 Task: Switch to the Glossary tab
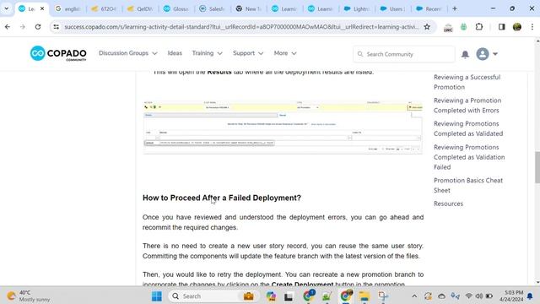[x=176, y=9]
